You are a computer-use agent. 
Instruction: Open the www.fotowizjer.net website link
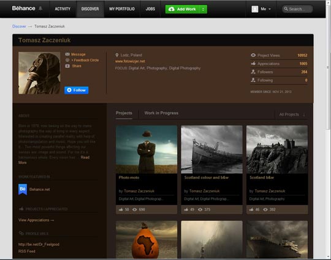(130, 61)
